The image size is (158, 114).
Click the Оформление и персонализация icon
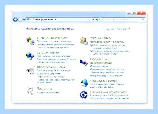(x=84, y=62)
